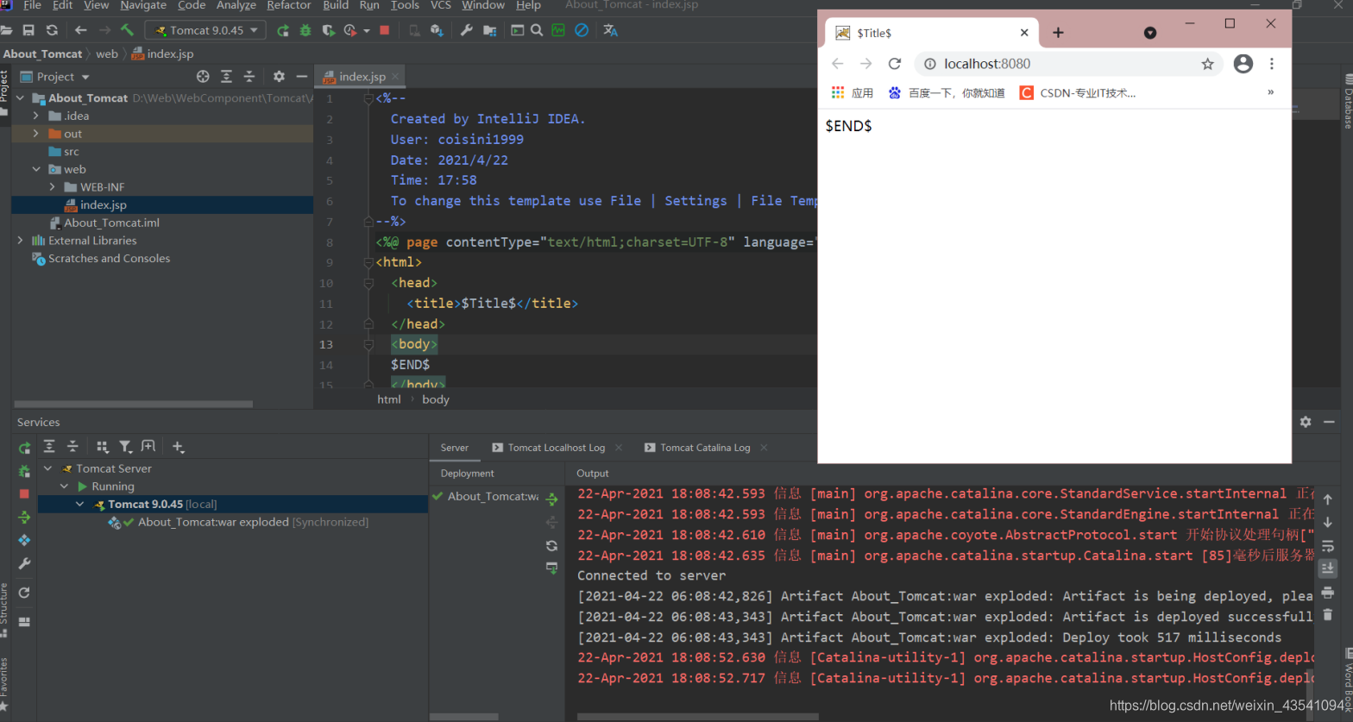Image resolution: width=1353 pixels, height=722 pixels.
Task: Click the wrench Settings icon in main toolbar
Action: coord(466,30)
